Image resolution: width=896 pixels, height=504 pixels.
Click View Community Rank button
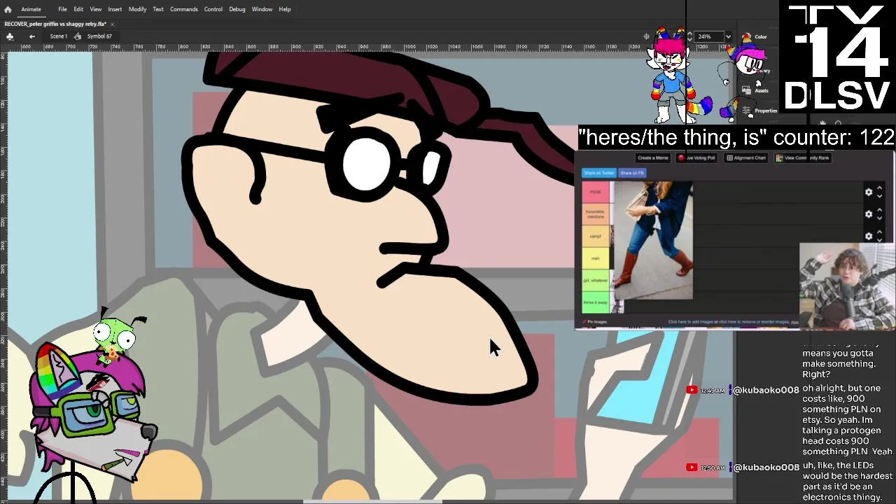pos(803,158)
